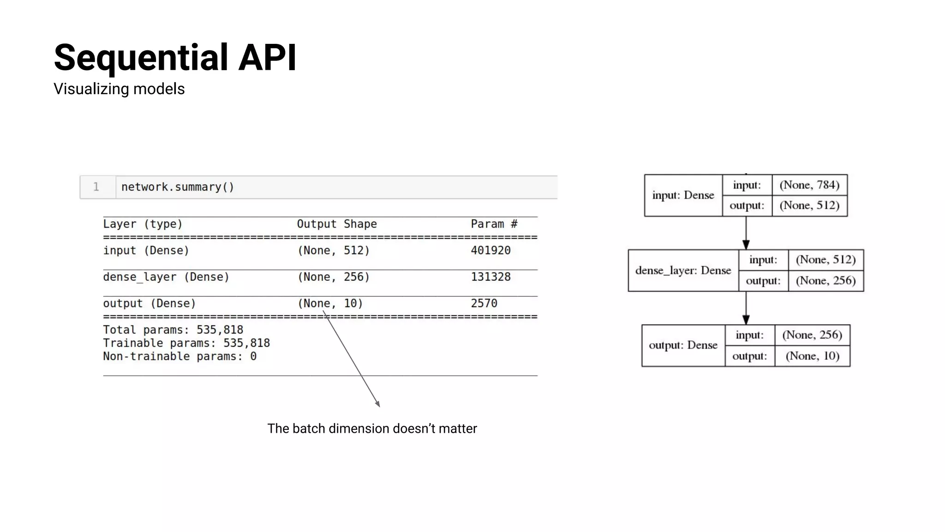Click the '(None, 512)' output of the 'input: Dense' node
The image size is (945, 532).
tap(810, 206)
